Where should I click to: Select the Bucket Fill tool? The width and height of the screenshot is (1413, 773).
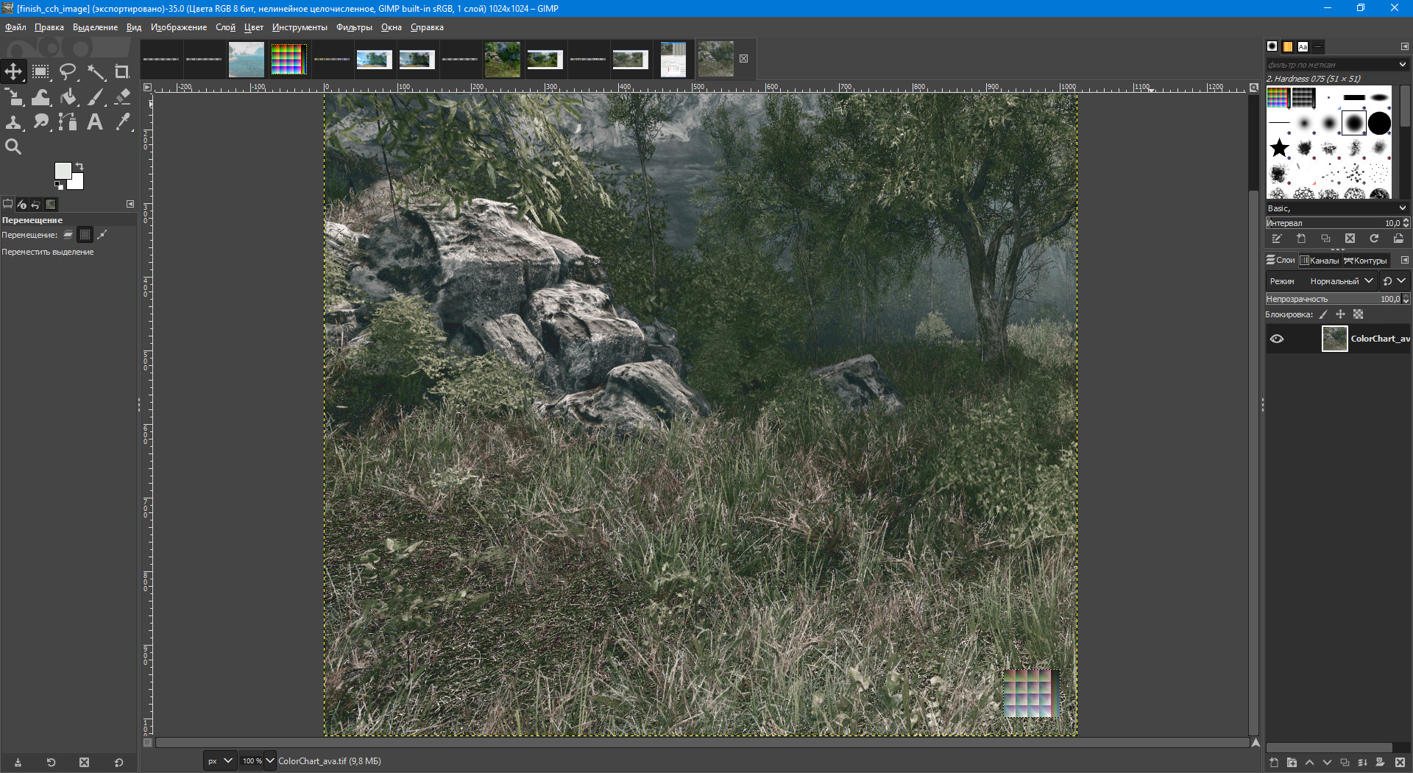68,97
